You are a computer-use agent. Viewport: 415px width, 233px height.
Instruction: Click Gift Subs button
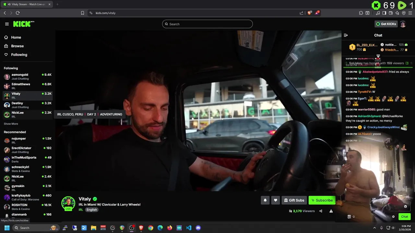[x=294, y=200]
